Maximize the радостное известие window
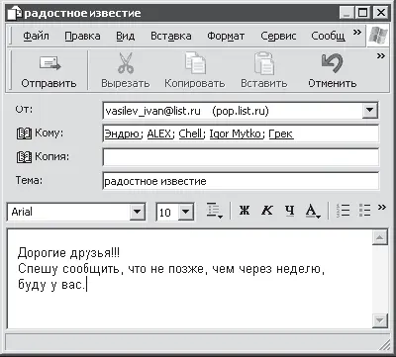Screen dimensions: 396x357 pyautogui.click(x=362, y=13)
